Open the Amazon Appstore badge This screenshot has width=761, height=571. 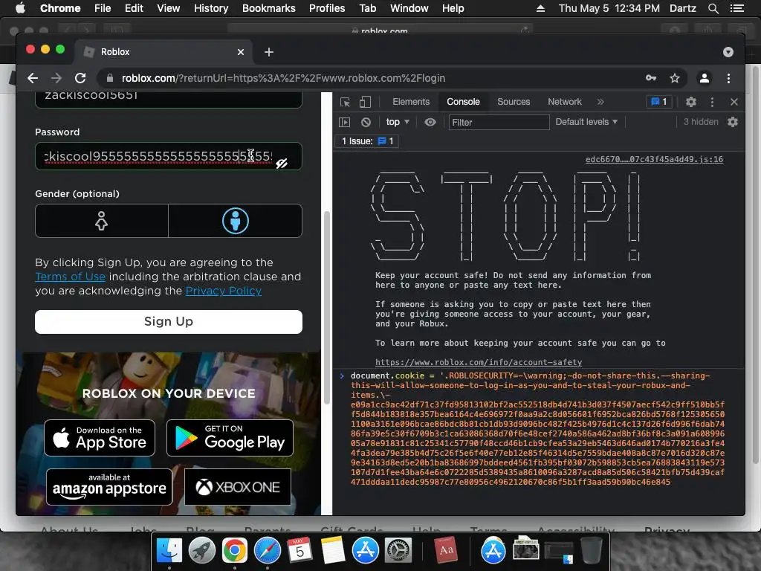point(109,486)
